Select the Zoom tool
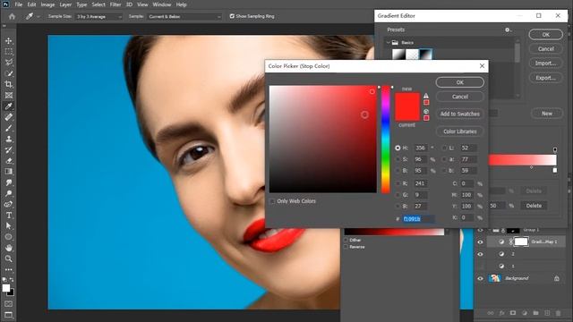 [x=8, y=258]
